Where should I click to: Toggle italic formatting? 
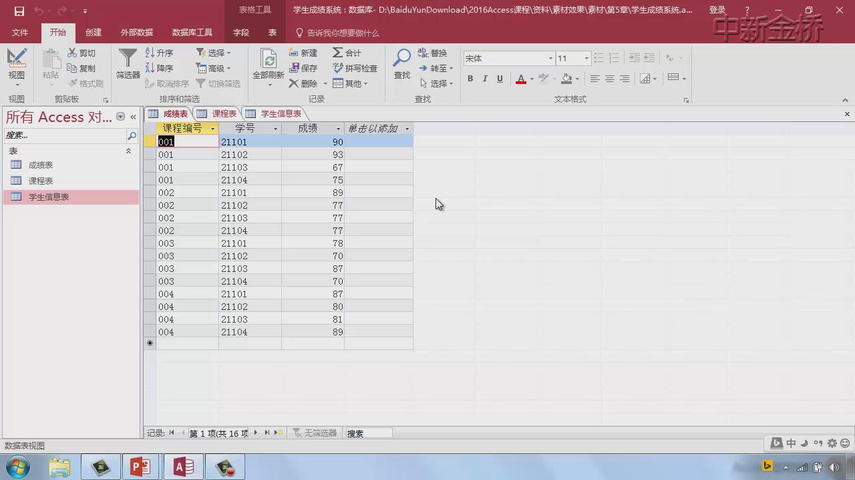tap(485, 79)
